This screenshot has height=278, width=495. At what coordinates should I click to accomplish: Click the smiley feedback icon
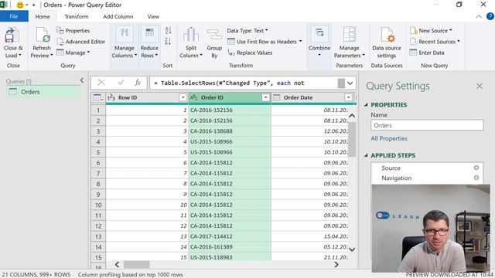20,5
